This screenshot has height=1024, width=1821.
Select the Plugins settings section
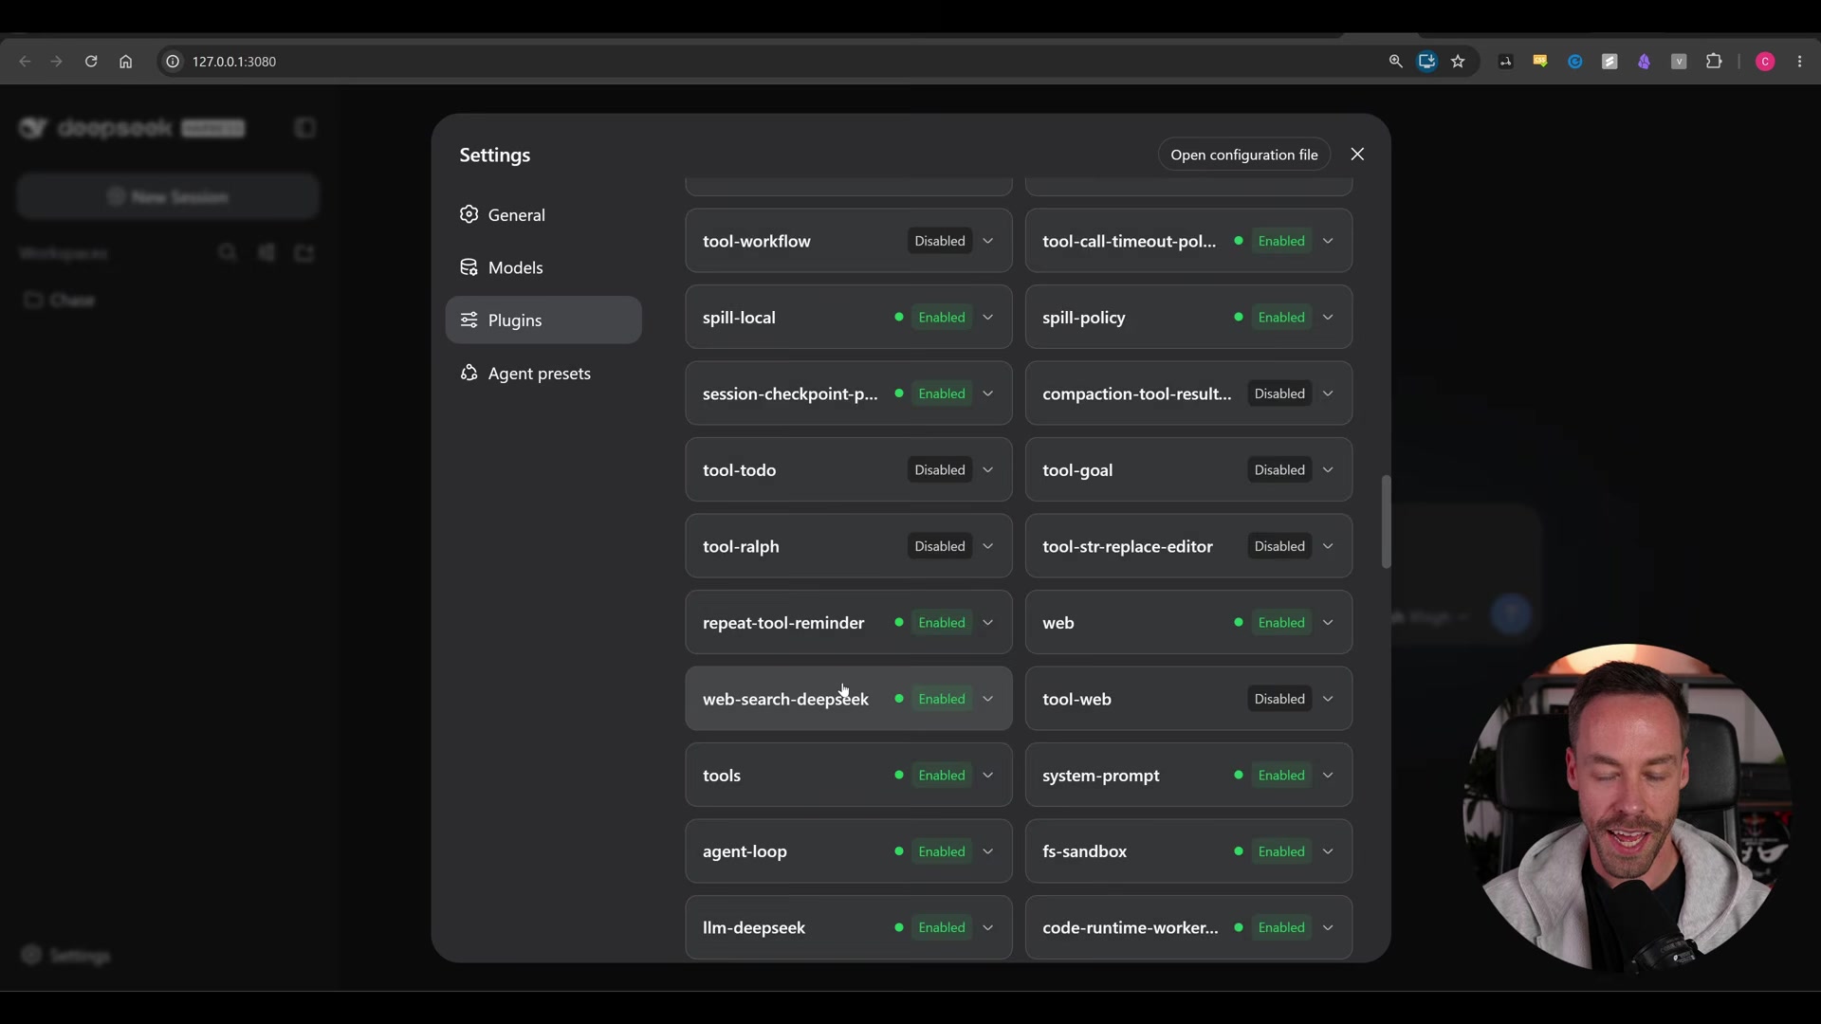(543, 320)
